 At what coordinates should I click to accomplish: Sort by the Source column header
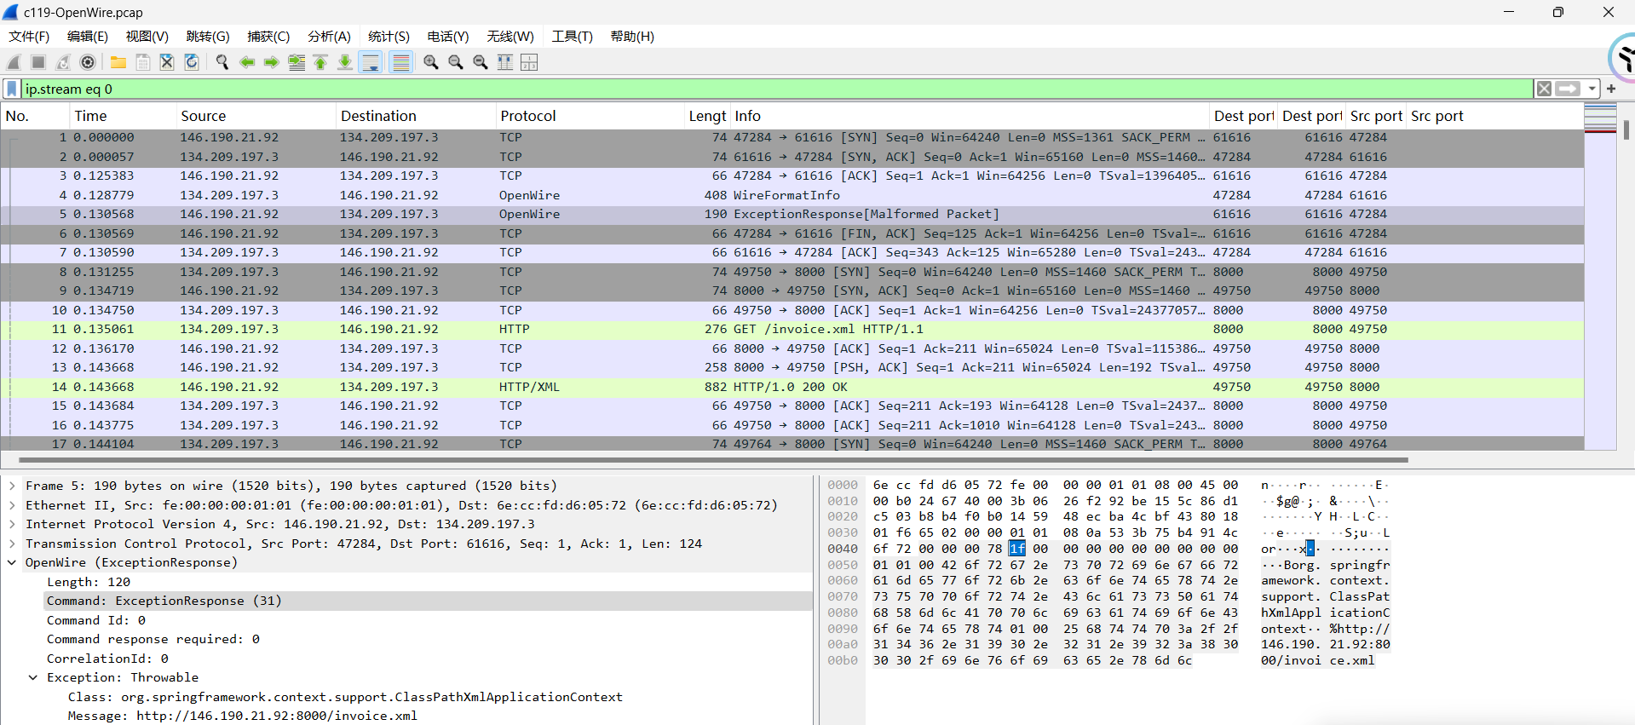coord(256,116)
